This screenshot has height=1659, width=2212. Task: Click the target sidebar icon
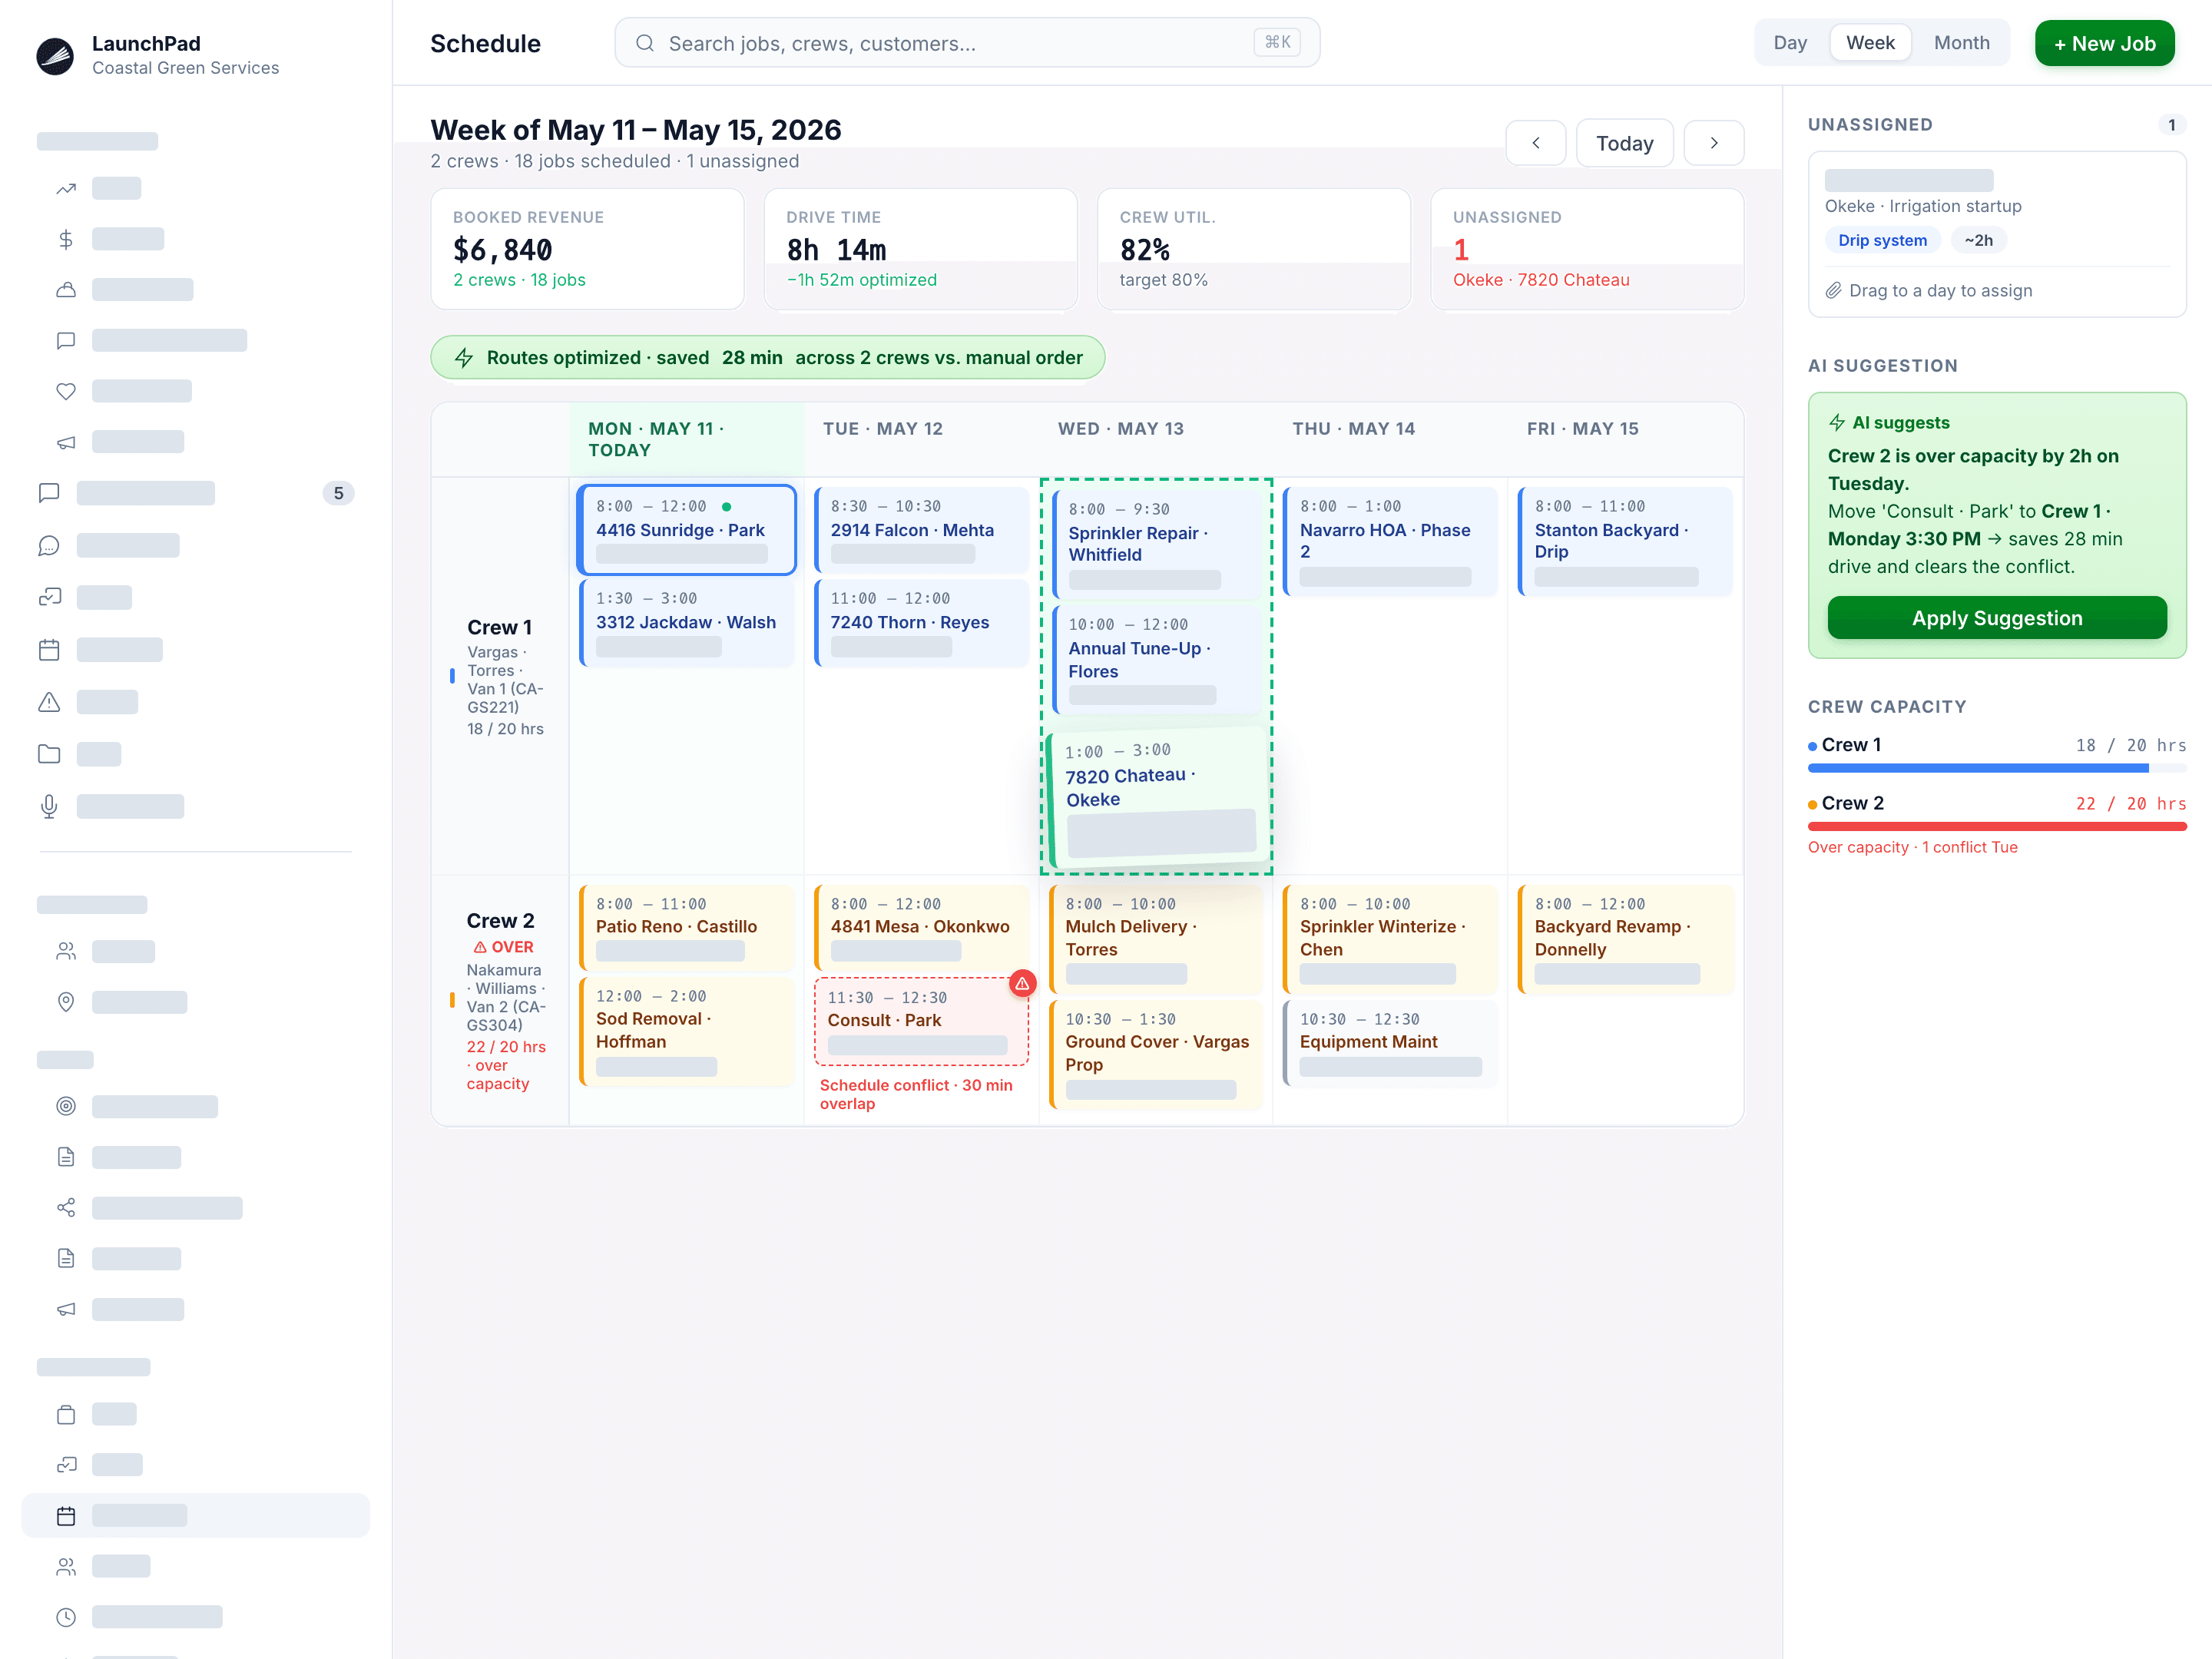(x=66, y=1106)
